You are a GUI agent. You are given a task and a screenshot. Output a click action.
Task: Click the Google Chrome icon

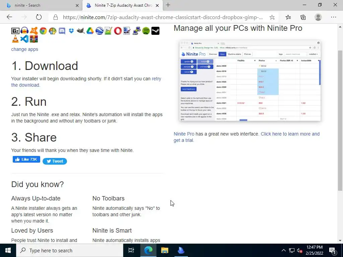click(43, 31)
